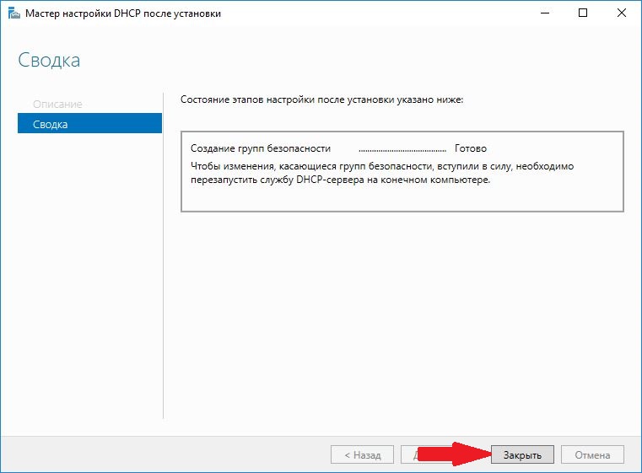
Task: Click the vertical divider beside the sidebar
Action: (163, 253)
